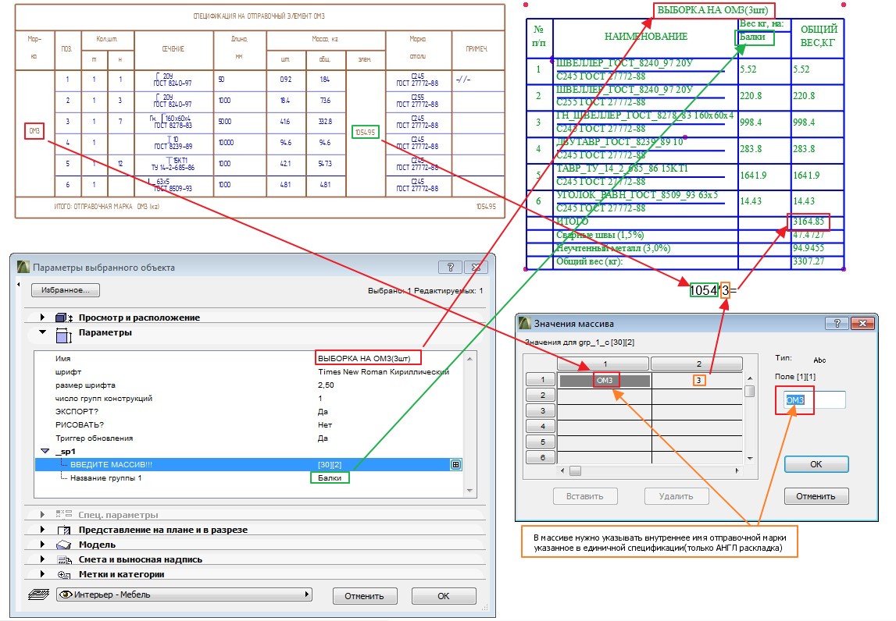Click Спец. параметры panel icon
This screenshot has width=896, height=621.
click(63, 514)
